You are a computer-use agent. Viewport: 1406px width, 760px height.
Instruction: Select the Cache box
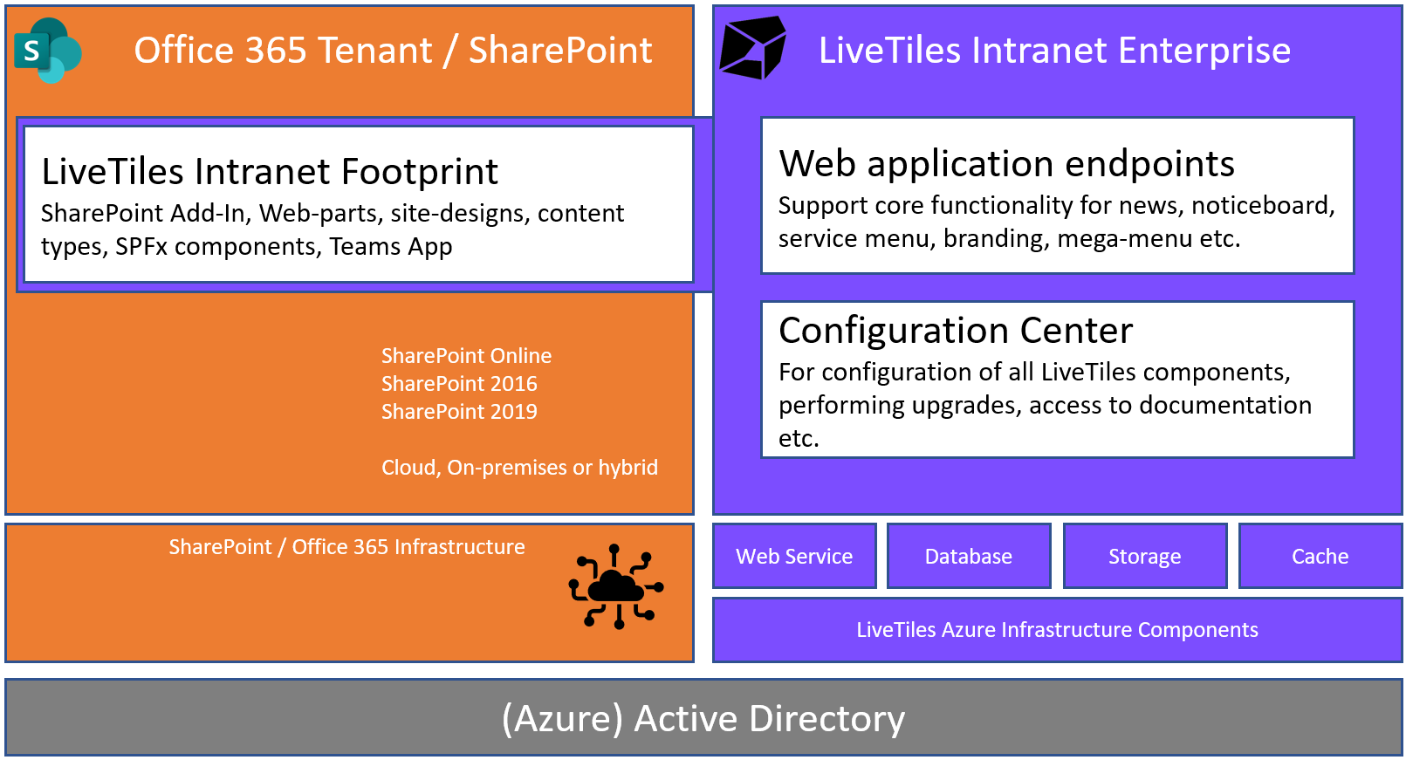point(1320,556)
